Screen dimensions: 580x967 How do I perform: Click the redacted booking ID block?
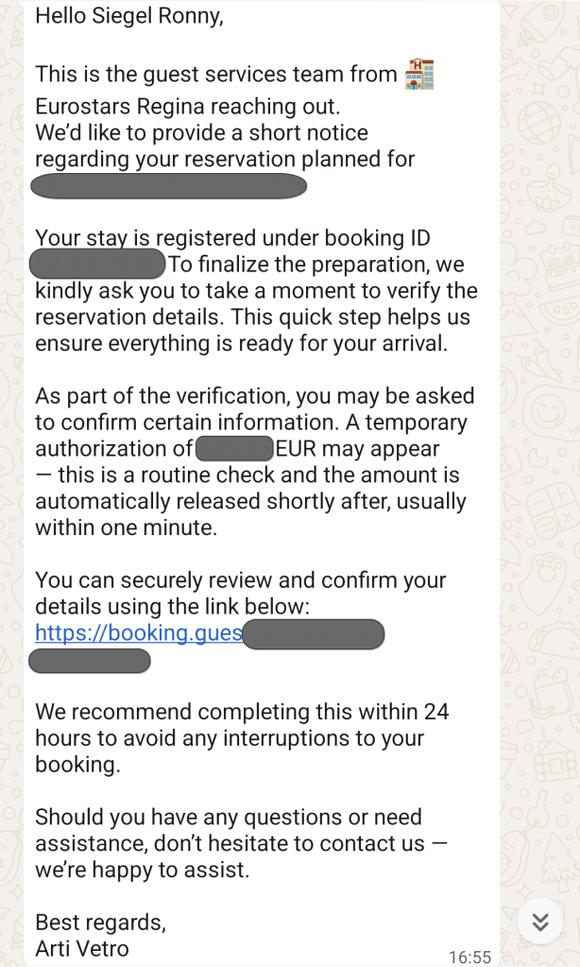click(x=98, y=264)
